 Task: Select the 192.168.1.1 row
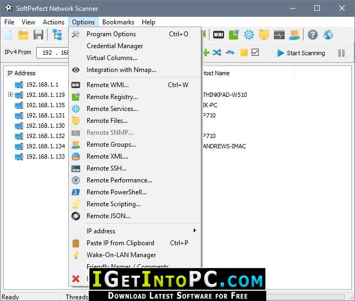point(42,84)
